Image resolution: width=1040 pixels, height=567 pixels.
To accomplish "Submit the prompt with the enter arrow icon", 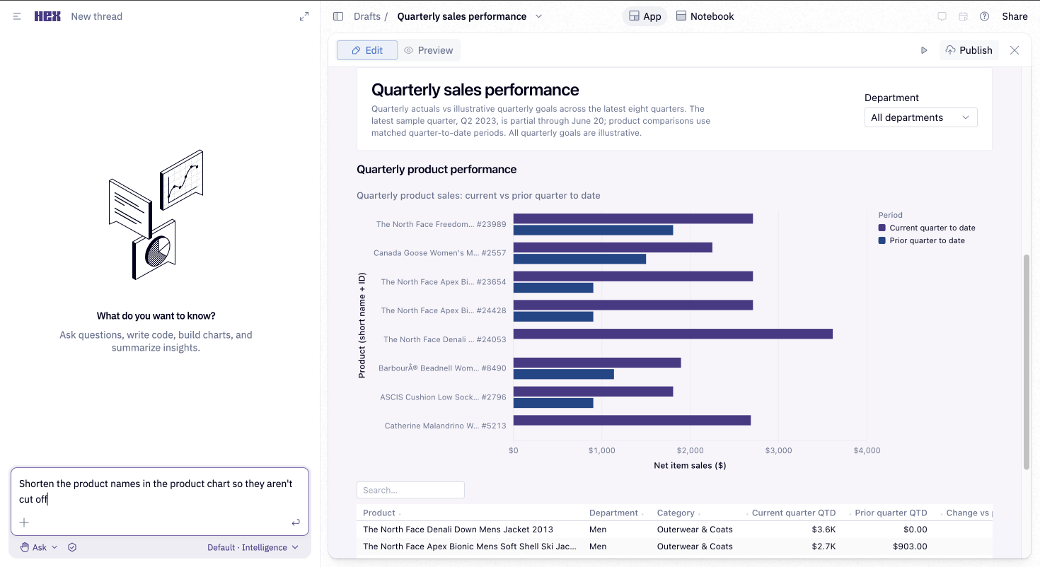I will tap(296, 522).
